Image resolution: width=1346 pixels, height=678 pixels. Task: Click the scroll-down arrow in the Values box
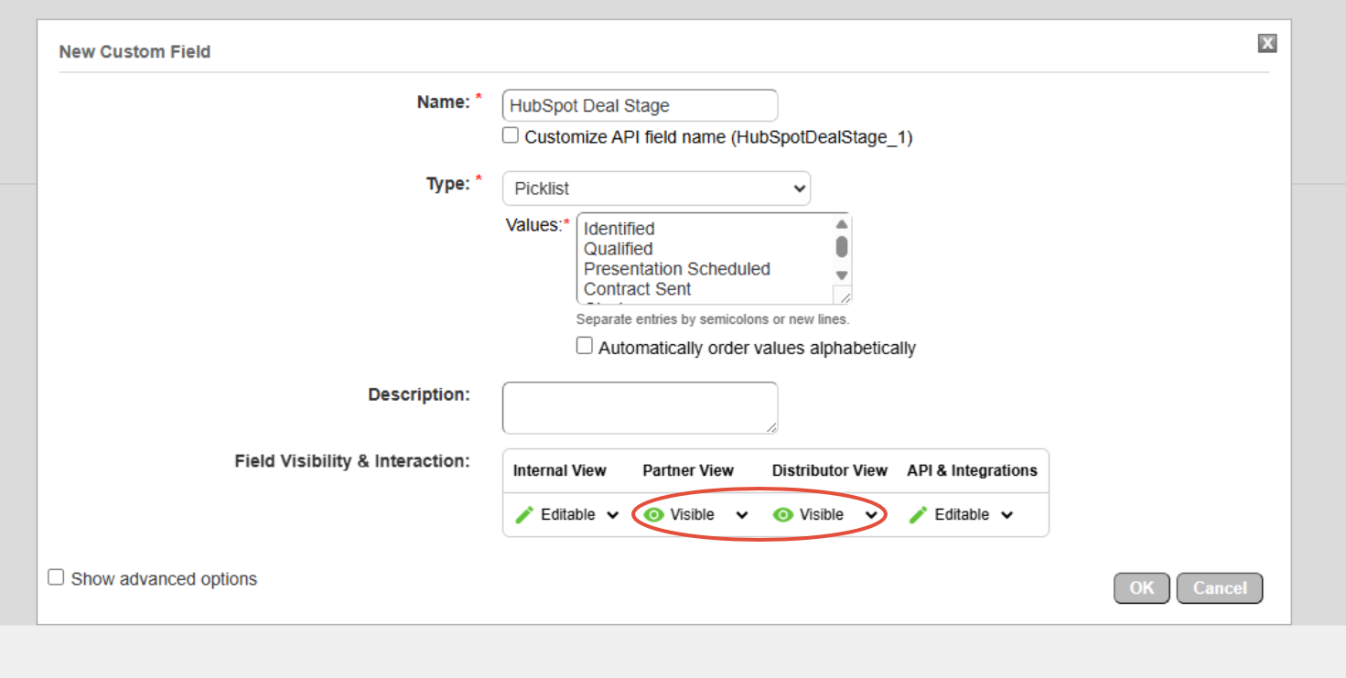[x=842, y=275]
